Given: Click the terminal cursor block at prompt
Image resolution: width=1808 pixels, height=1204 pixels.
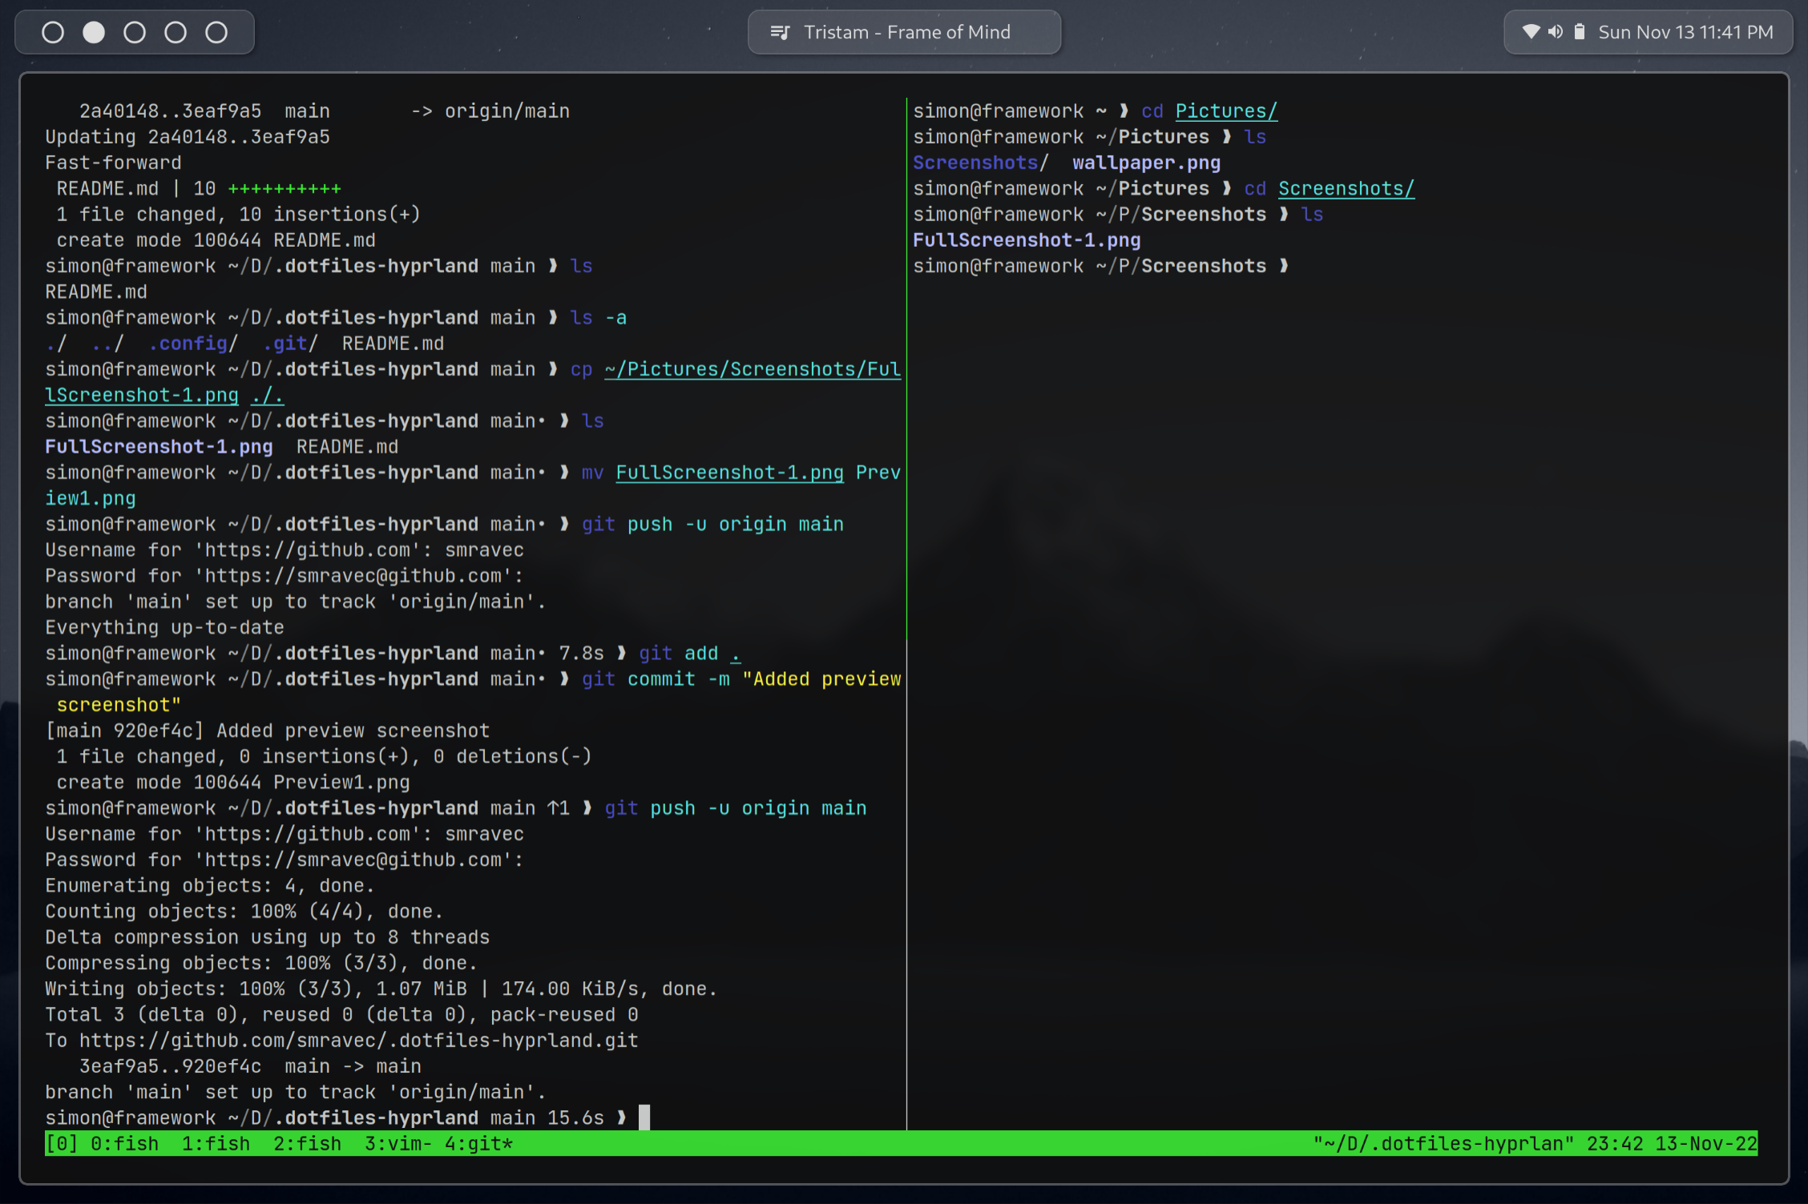Looking at the screenshot, I should tap(644, 1117).
